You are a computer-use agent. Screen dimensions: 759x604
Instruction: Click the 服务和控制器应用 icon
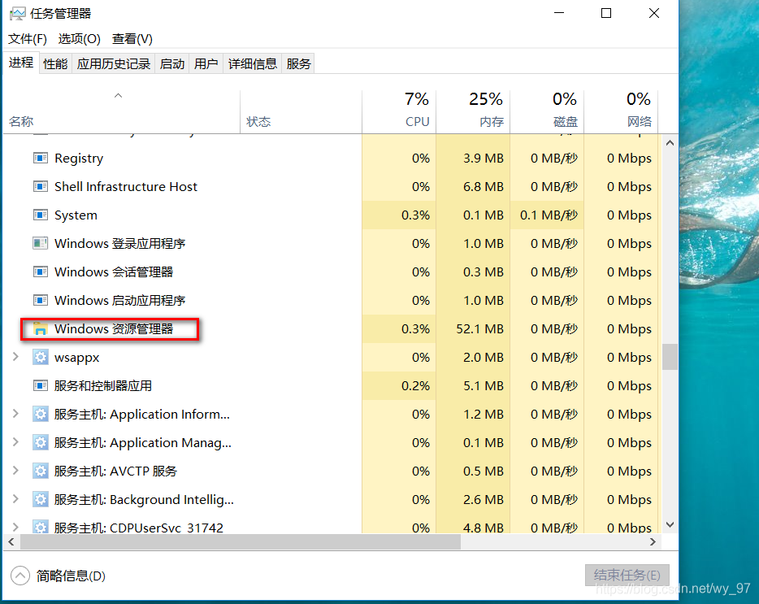(40, 385)
